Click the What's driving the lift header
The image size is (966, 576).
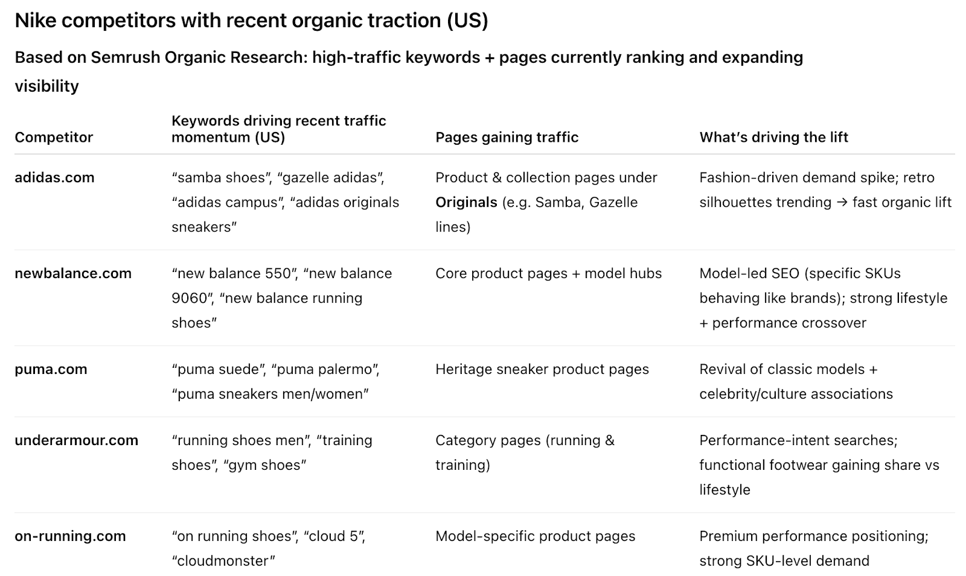coord(773,137)
